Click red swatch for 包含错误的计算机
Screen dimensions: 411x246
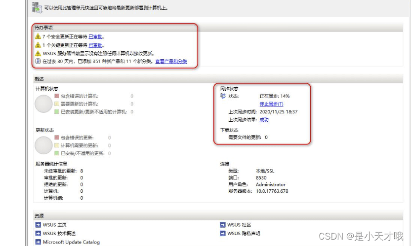[x=57, y=96]
